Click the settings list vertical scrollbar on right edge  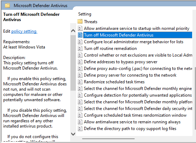tap(195, 98)
